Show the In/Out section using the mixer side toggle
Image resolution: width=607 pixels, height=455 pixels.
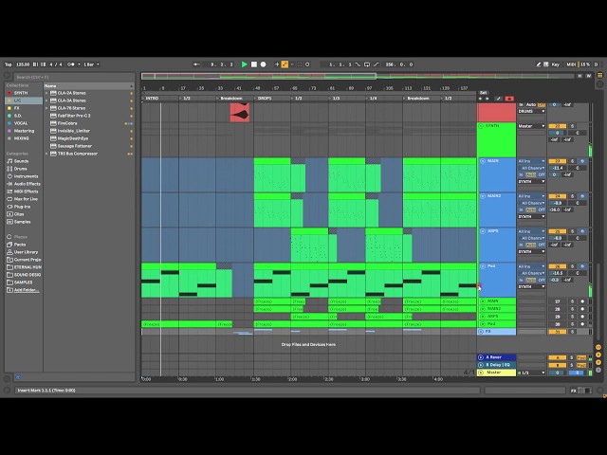(x=598, y=347)
